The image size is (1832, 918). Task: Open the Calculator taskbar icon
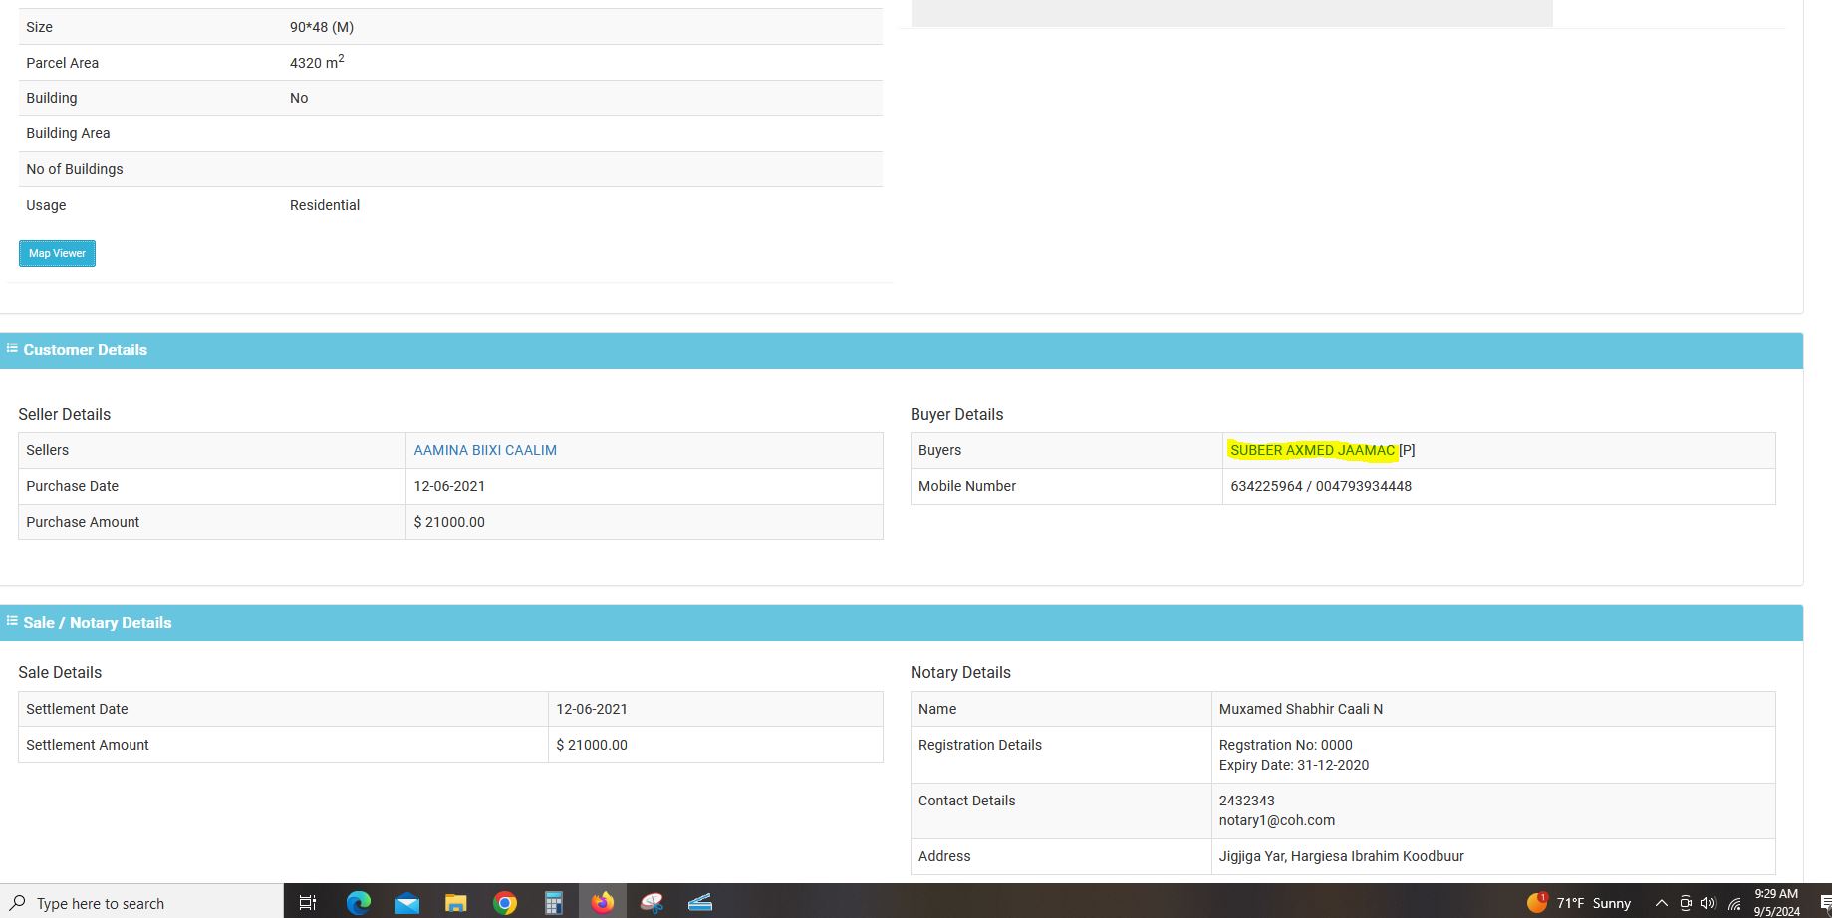point(554,902)
